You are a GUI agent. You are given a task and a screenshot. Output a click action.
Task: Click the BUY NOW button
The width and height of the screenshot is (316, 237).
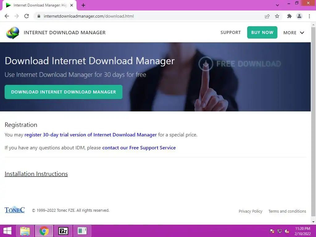click(x=262, y=32)
